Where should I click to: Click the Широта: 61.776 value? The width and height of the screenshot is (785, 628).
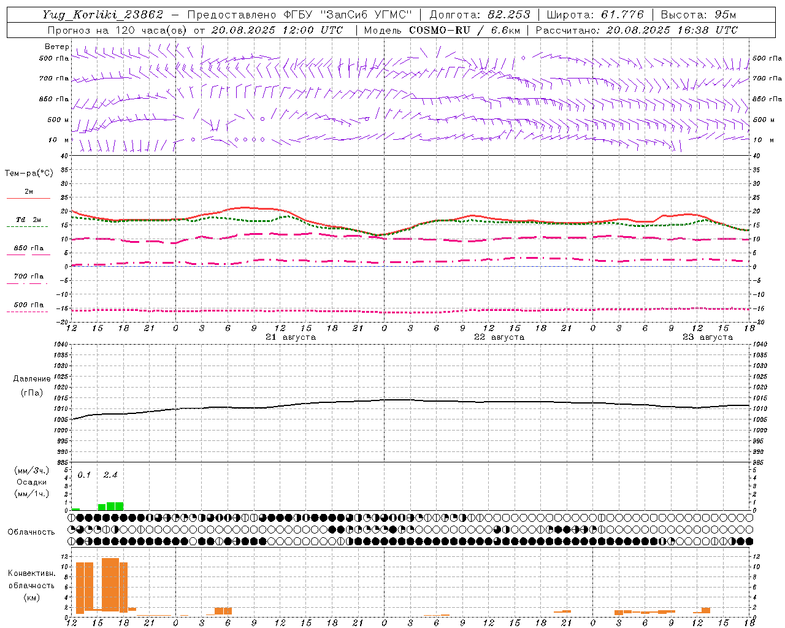tap(595, 15)
